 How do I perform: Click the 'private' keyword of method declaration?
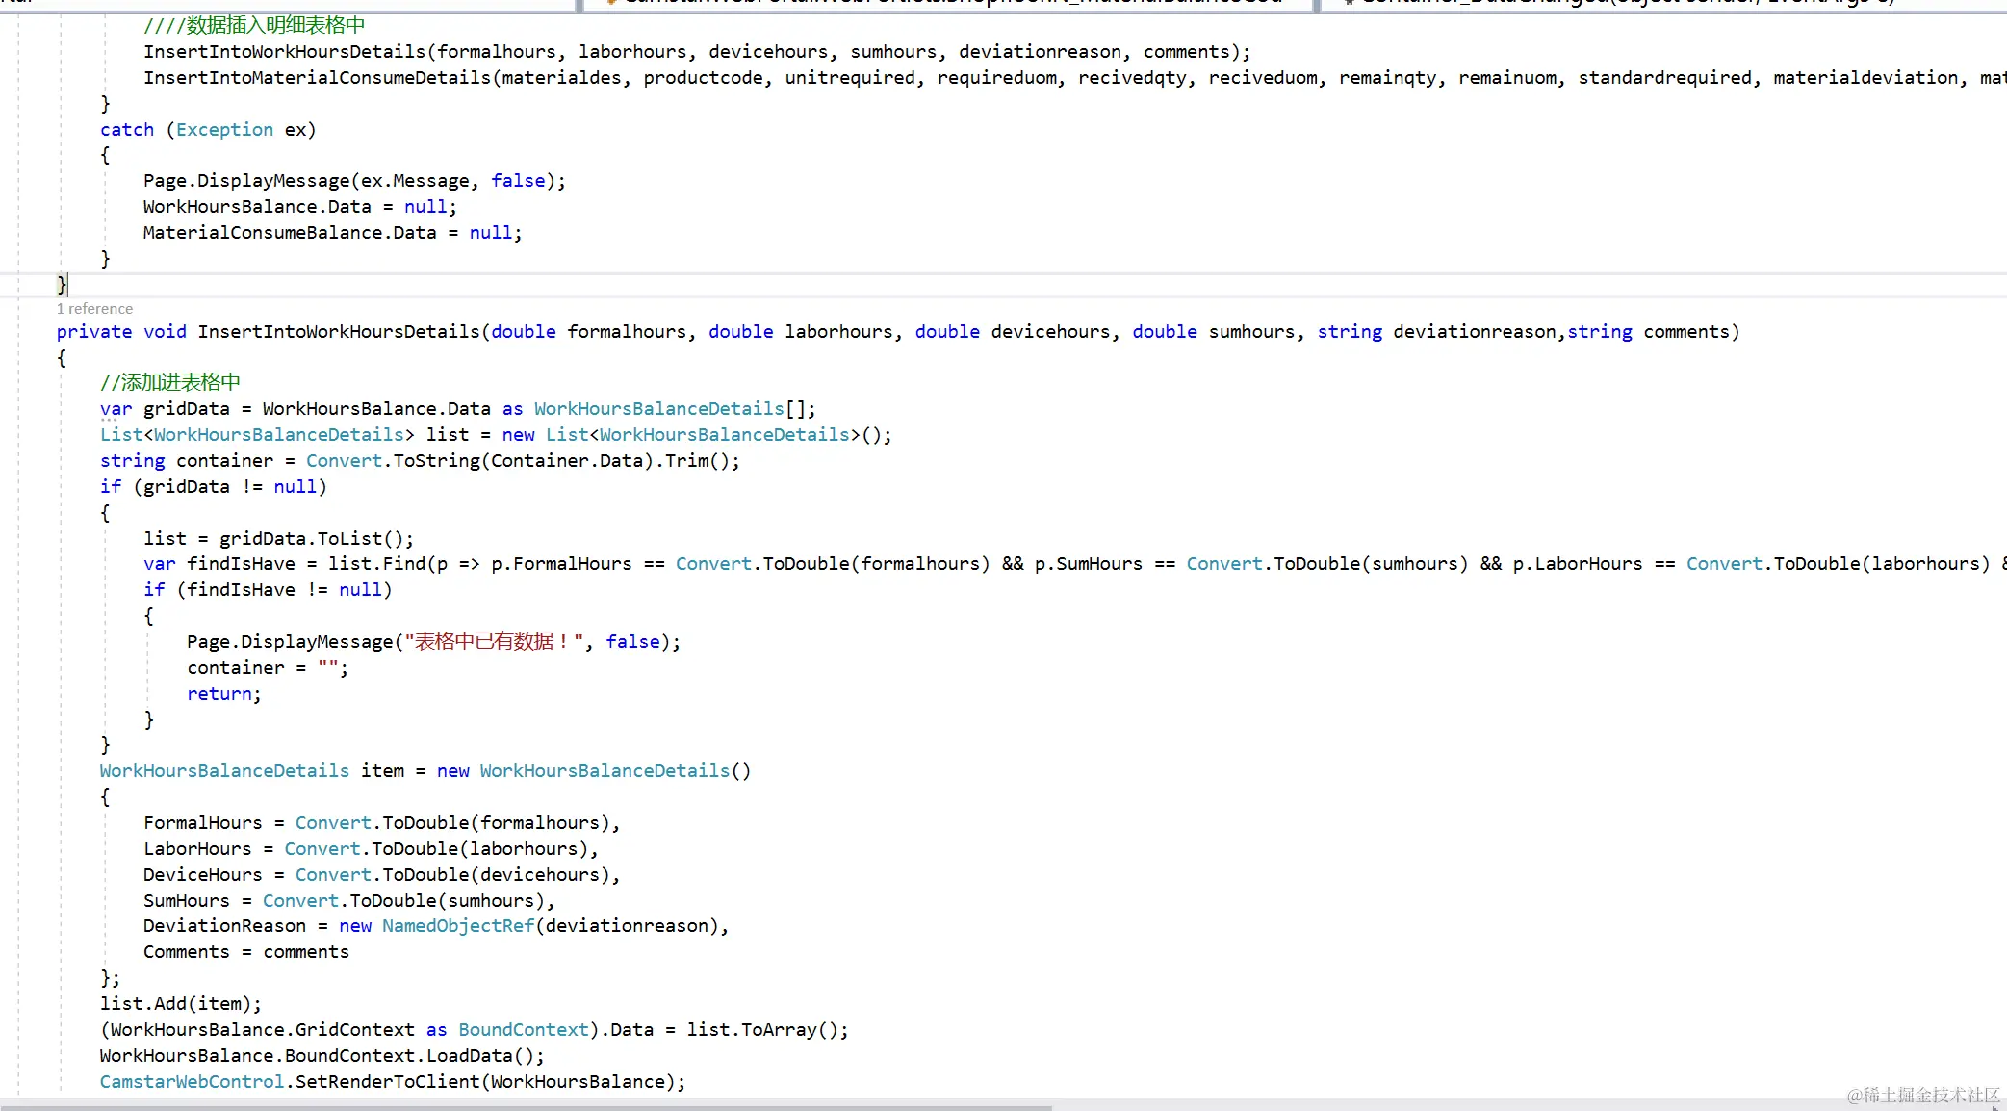coord(93,332)
